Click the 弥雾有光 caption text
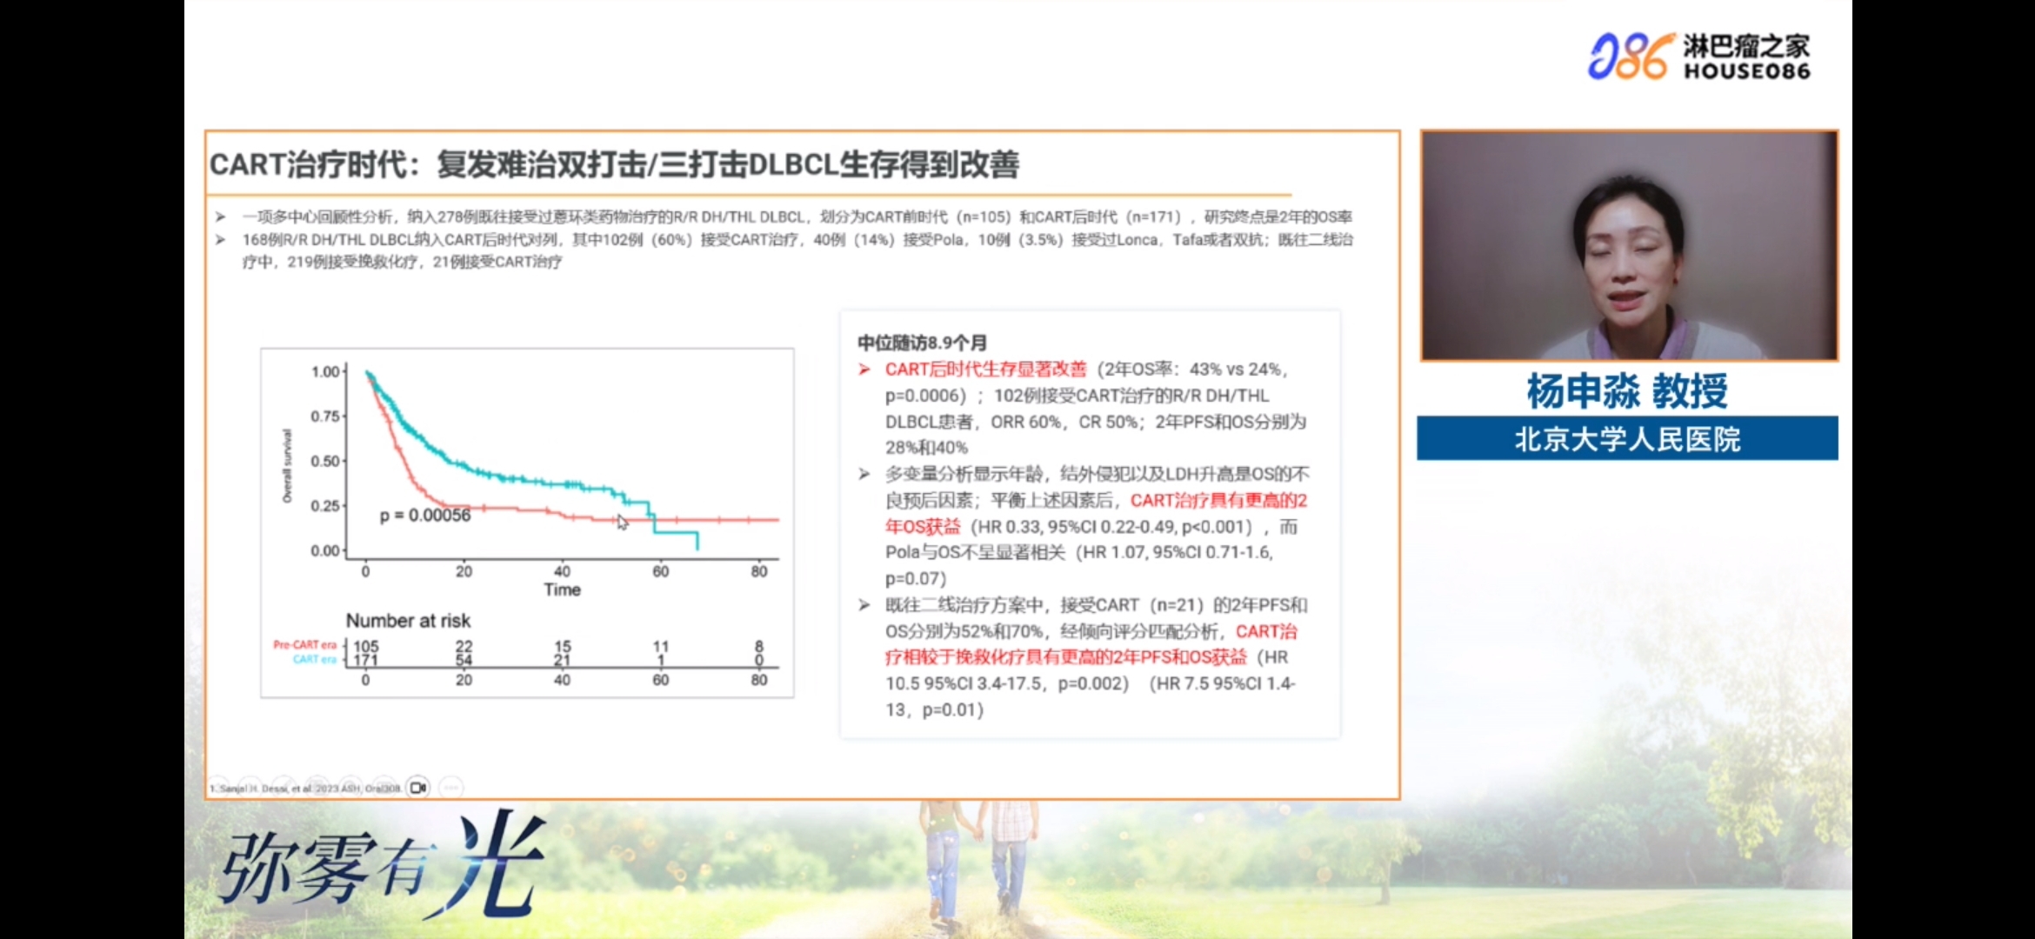This screenshot has width=2035, height=939. [383, 865]
